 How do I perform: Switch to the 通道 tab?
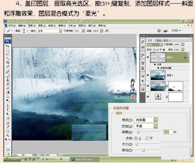[158, 40]
